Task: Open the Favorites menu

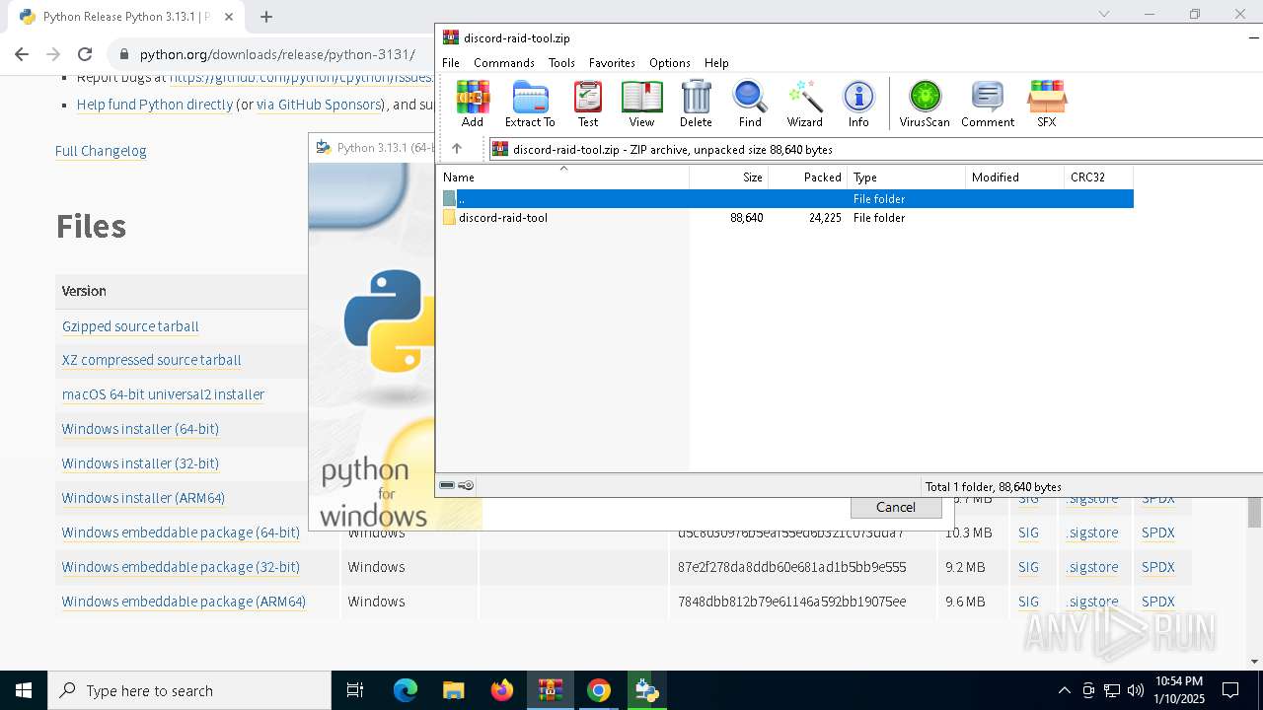Action: 612,62
